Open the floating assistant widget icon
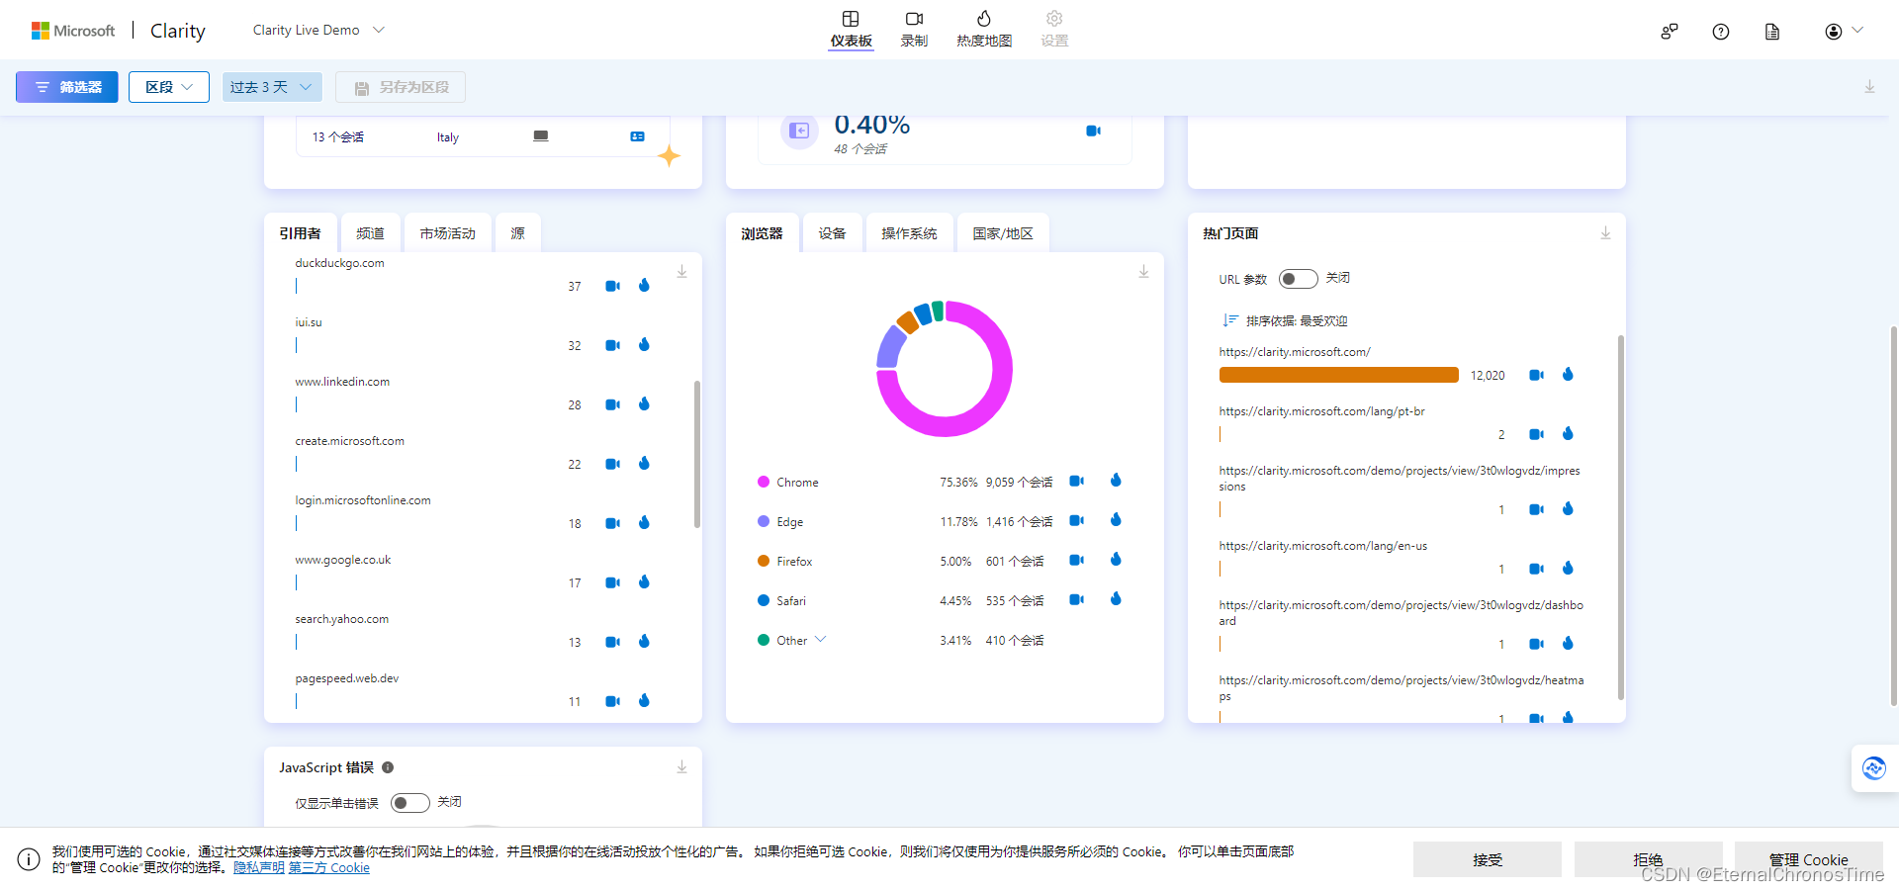Viewport: 1899px width, 891px height. tap(1874, 768)
